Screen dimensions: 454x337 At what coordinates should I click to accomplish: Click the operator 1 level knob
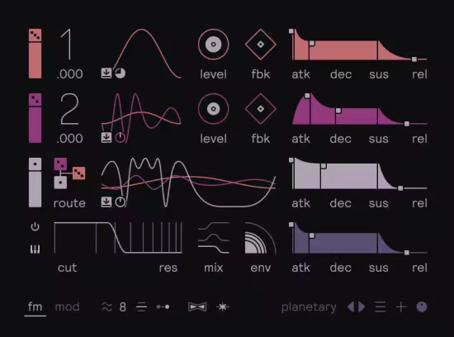pos(214,45)
